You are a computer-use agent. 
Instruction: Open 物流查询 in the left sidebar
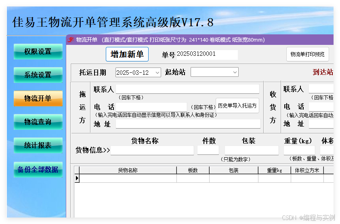point(38,122)
